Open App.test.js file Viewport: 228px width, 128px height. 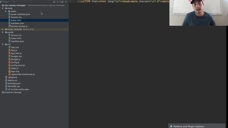(16, 53)
